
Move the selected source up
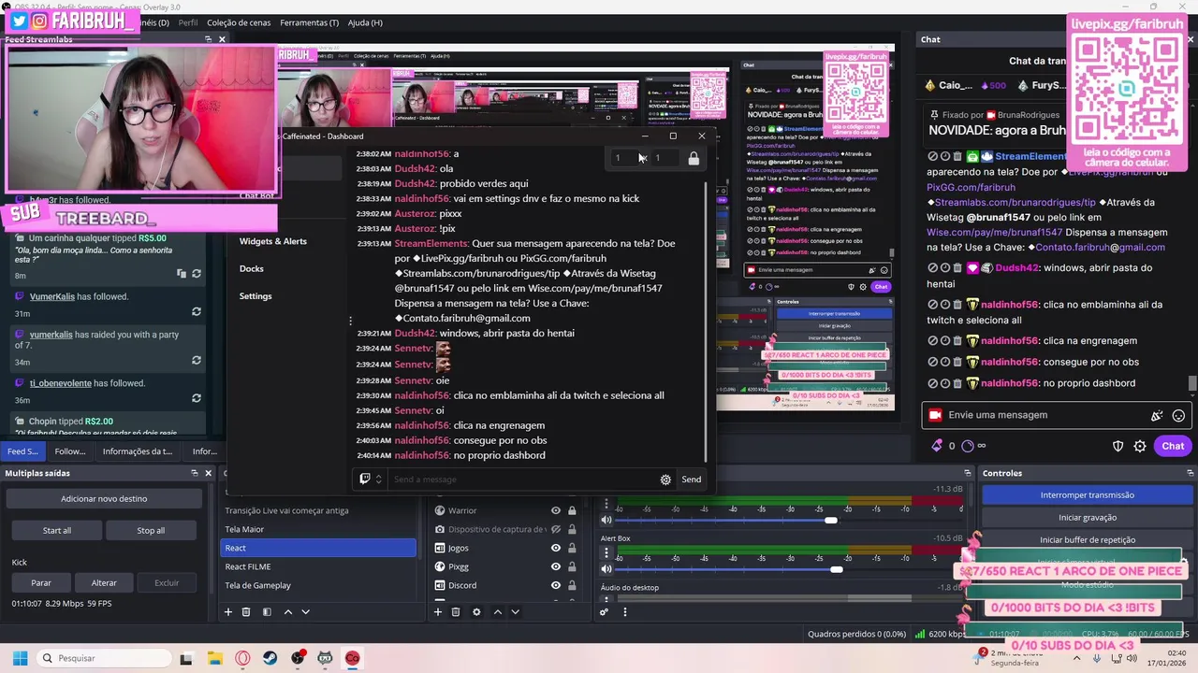pos(497,612)
